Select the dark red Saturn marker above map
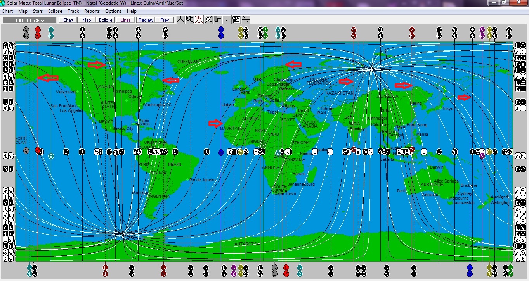Image resolution: width=529 pixels, height=283 pixels. point(412,29)
